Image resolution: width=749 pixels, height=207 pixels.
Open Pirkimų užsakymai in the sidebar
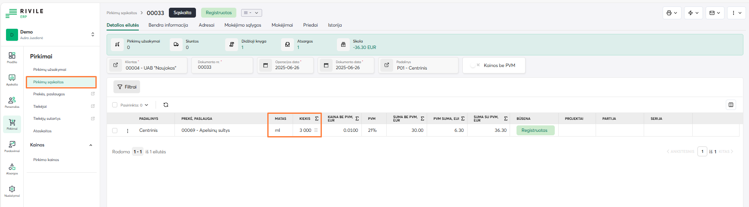click(x=50, y=70)
